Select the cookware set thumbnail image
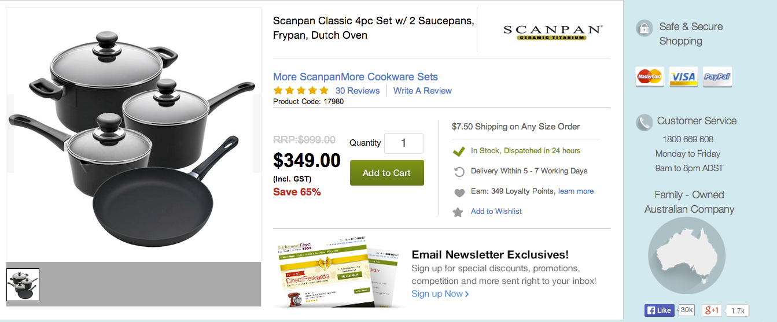The image size is (777, 322). pyautogui.click(x=23, y=284)
